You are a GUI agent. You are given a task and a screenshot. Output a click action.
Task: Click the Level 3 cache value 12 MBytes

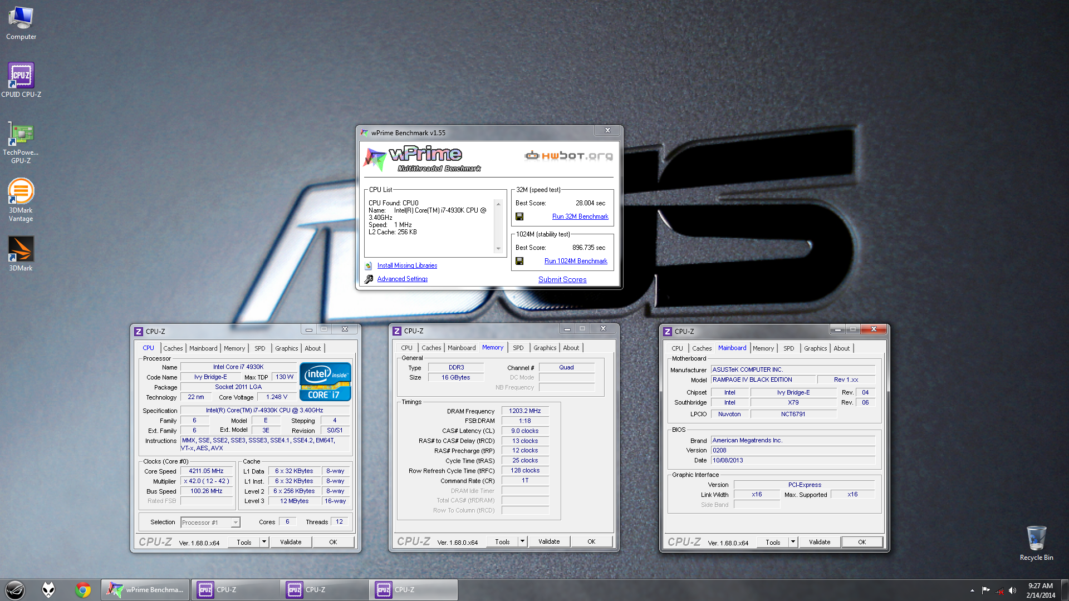pyautogui.click(x=294, y=501)
